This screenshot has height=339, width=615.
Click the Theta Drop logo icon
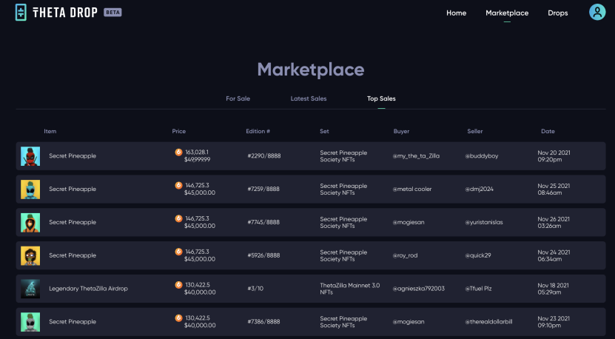tap(21, 12)
